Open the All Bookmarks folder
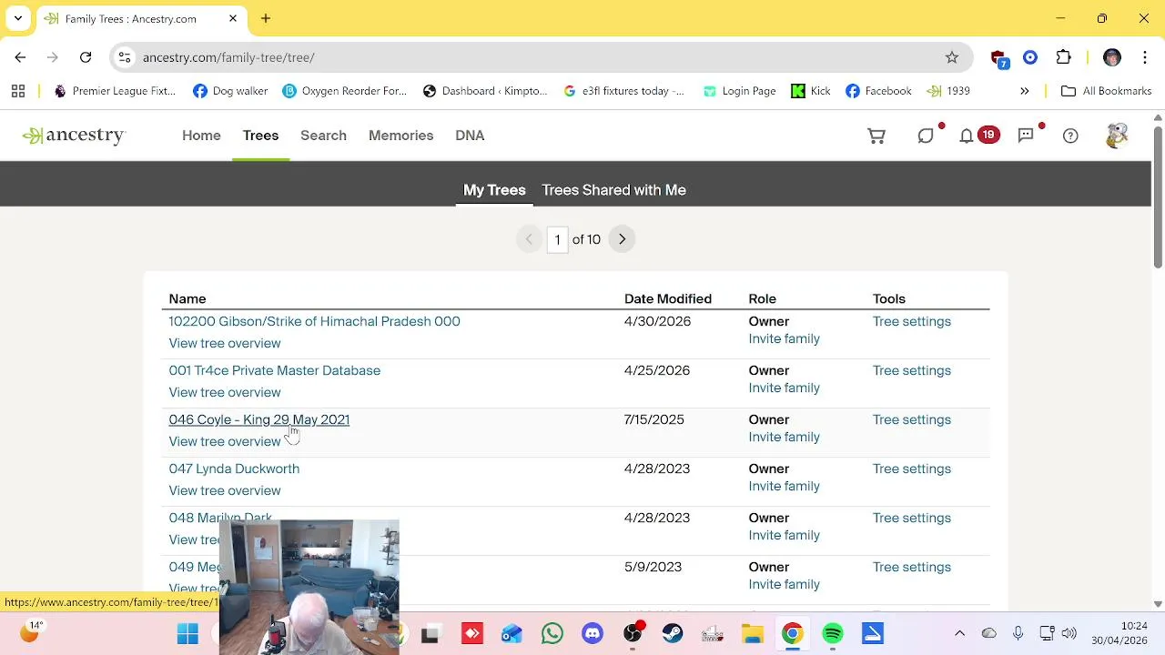This screenshot has height=655, width=1165. coord(1107,91)
